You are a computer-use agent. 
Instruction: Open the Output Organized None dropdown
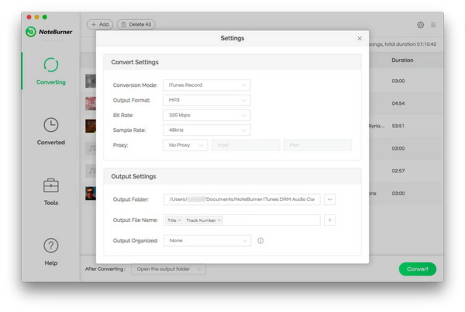207,241
